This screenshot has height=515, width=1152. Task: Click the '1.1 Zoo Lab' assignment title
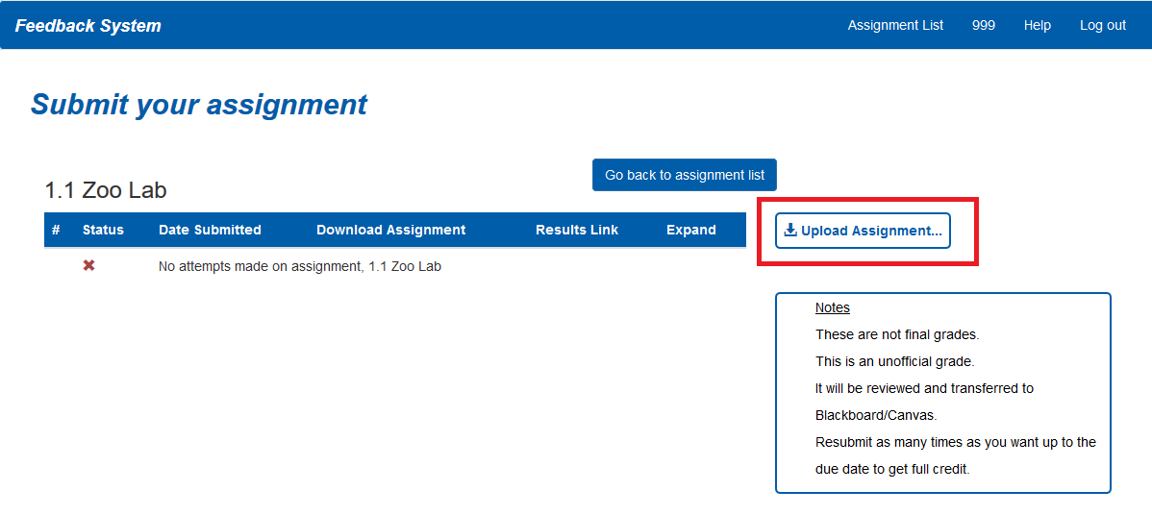(106, 190)
